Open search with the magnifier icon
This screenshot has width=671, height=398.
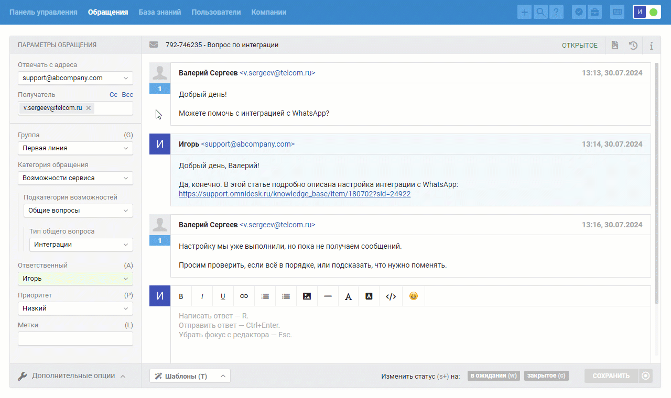click(x=540, y=12)
